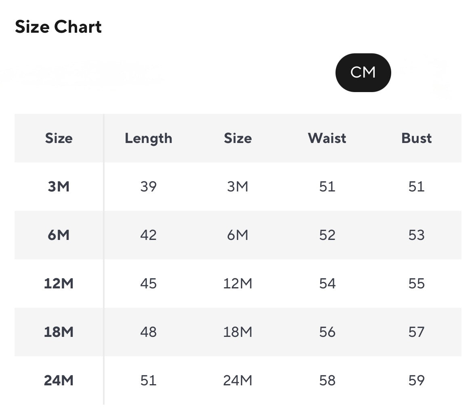Screen dimensions: 476x412
Task: Click waist value 58 in 24M row
Action: (327, 380)
